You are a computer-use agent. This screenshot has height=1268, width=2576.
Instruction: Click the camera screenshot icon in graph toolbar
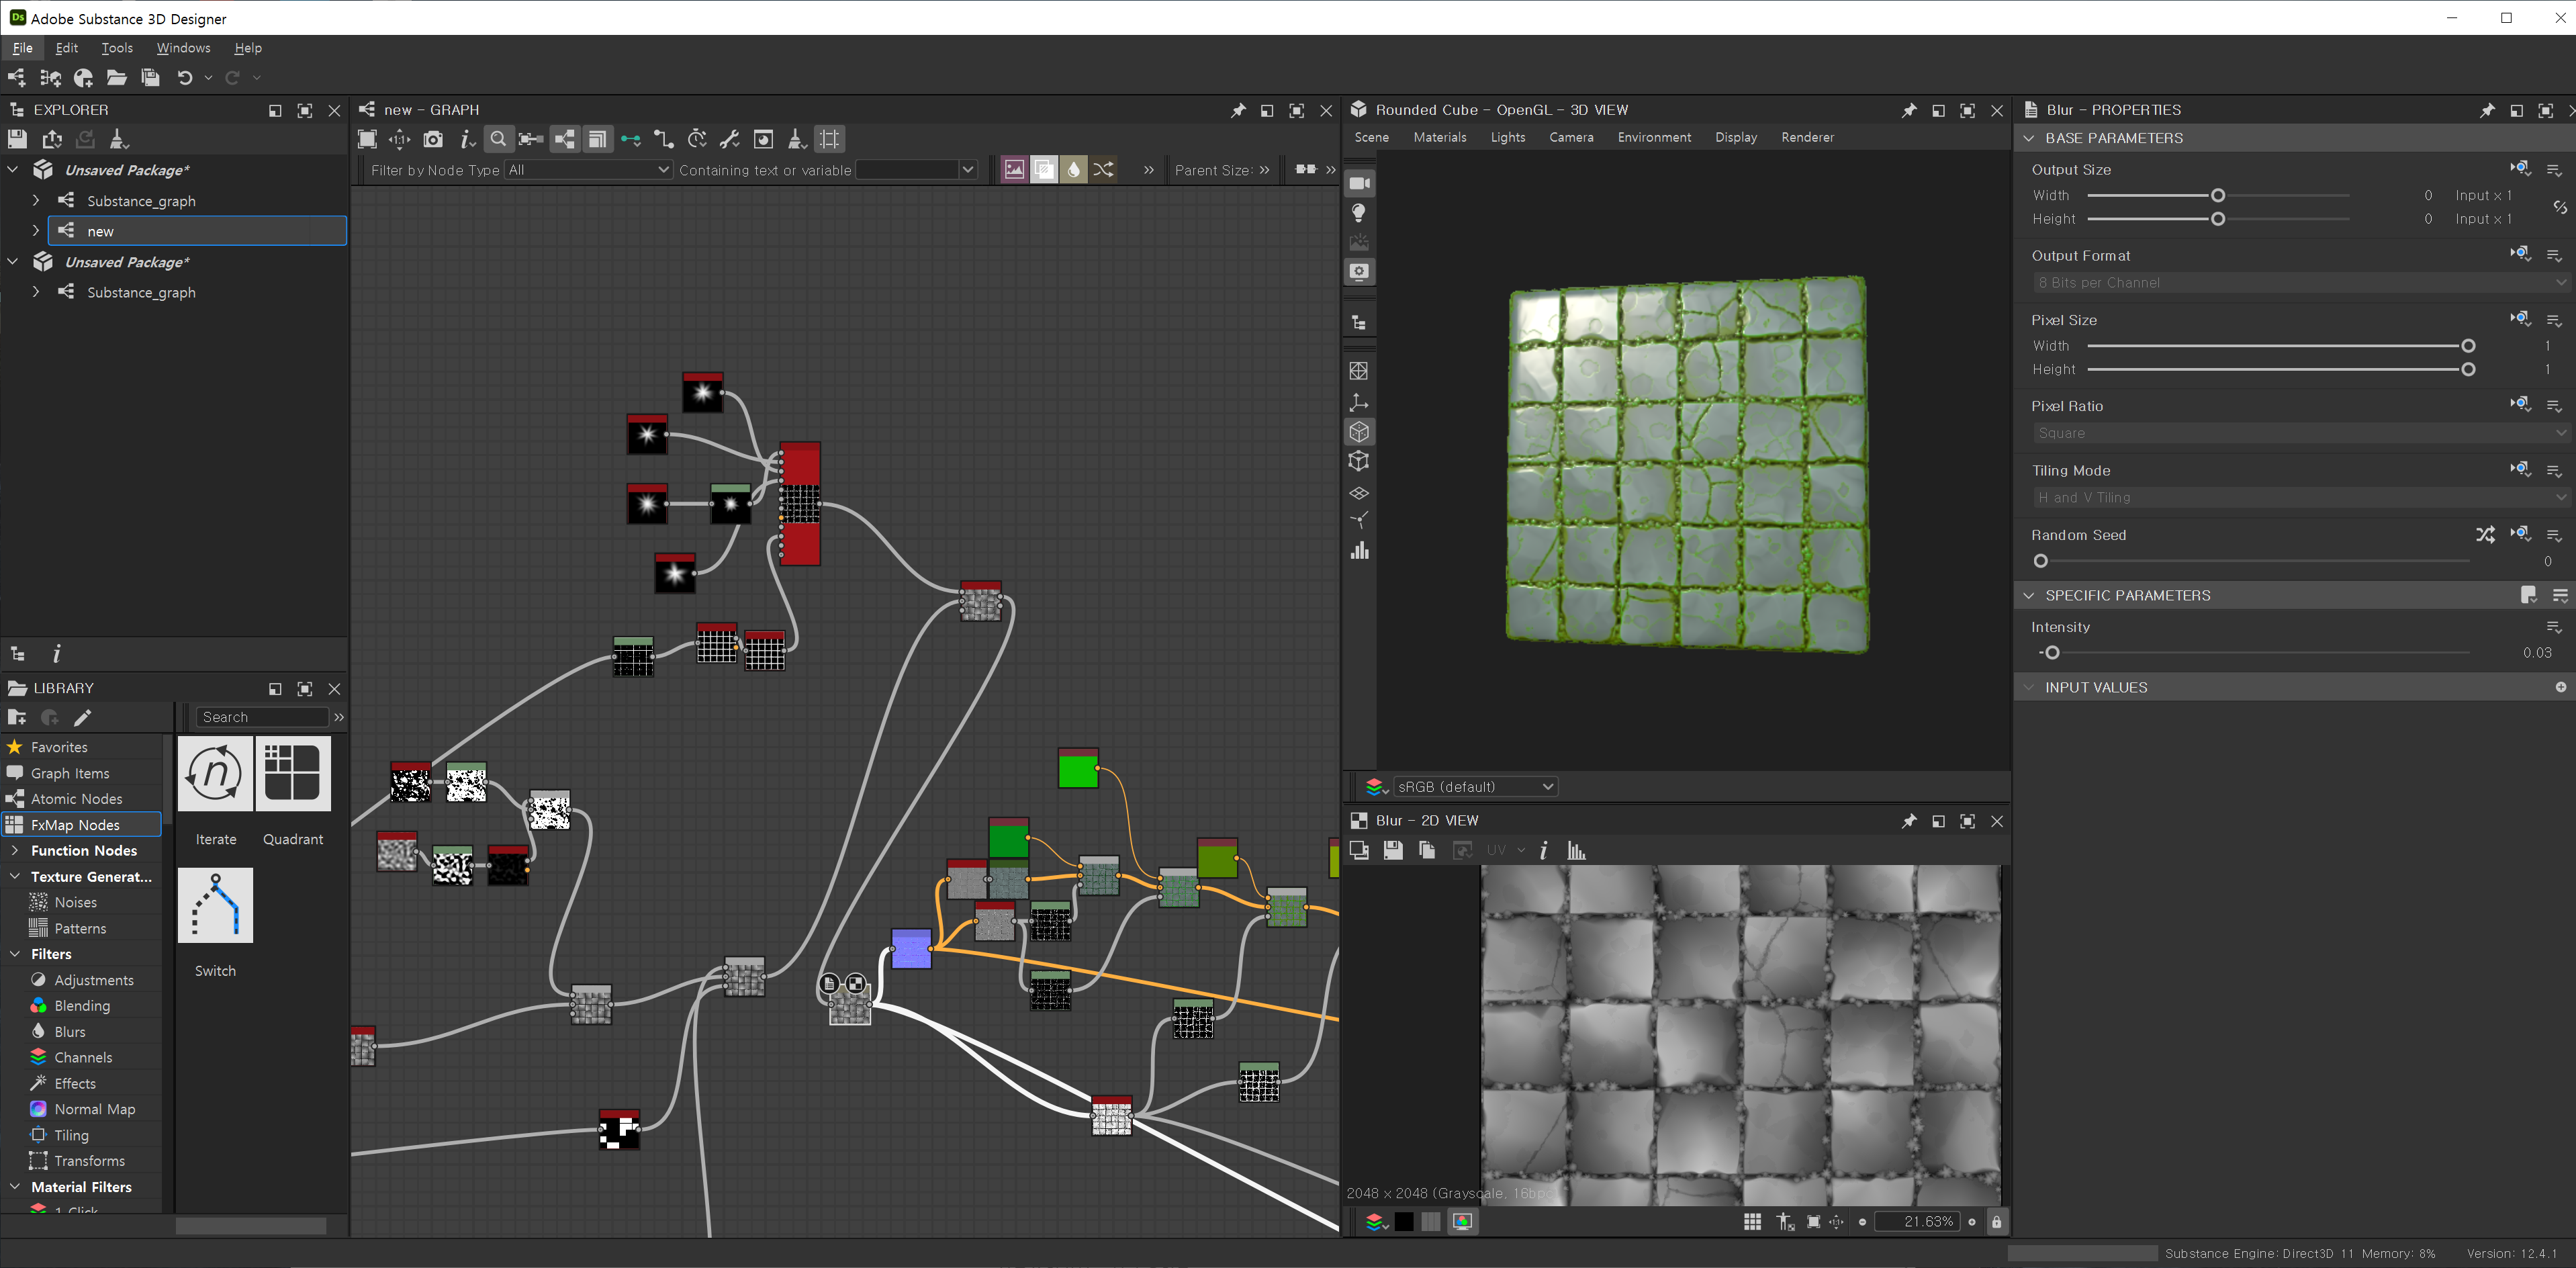(x=433, y=139)
